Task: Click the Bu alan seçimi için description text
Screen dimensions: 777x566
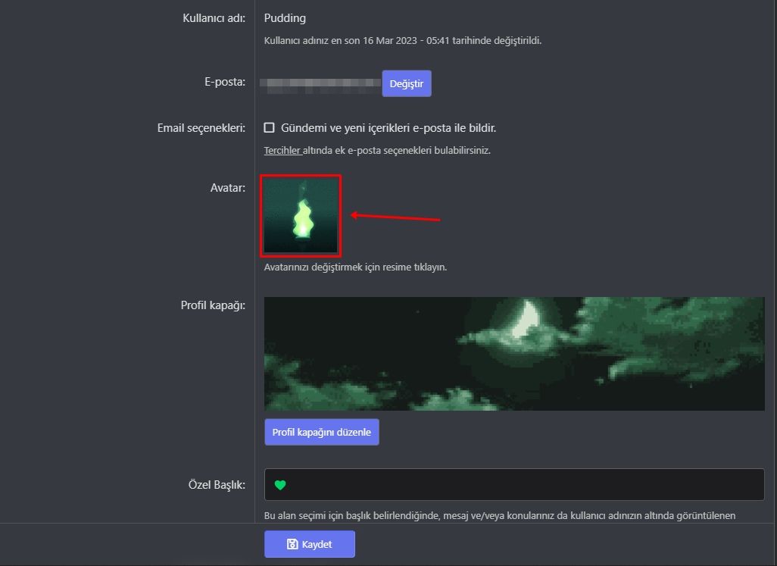Action: (x=500, y=515)
